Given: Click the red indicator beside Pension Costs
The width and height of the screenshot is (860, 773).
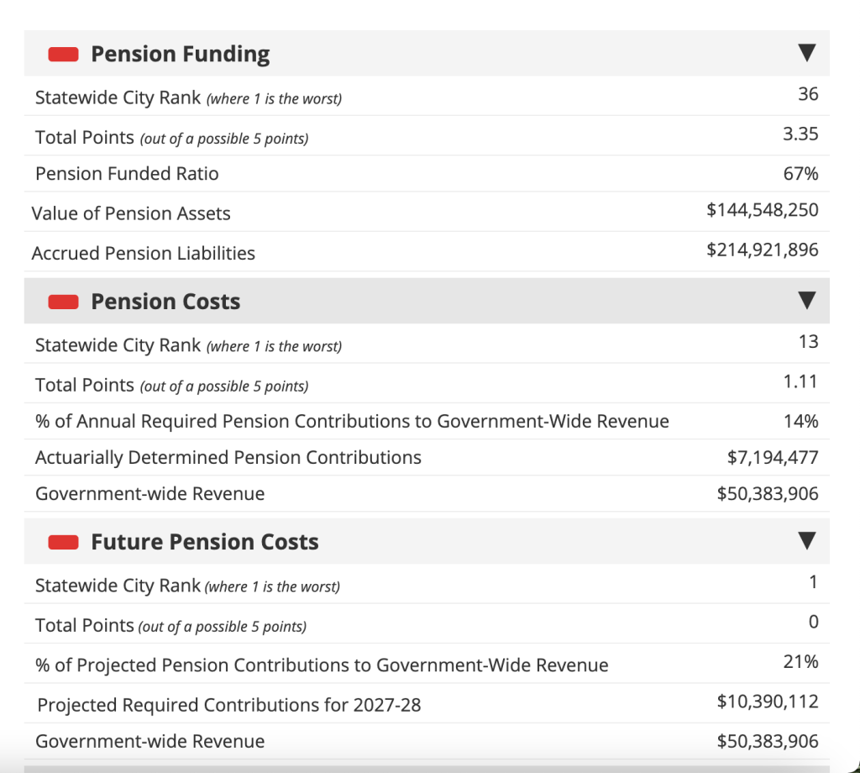Looking at the screenshot, I should click(64, 302).
